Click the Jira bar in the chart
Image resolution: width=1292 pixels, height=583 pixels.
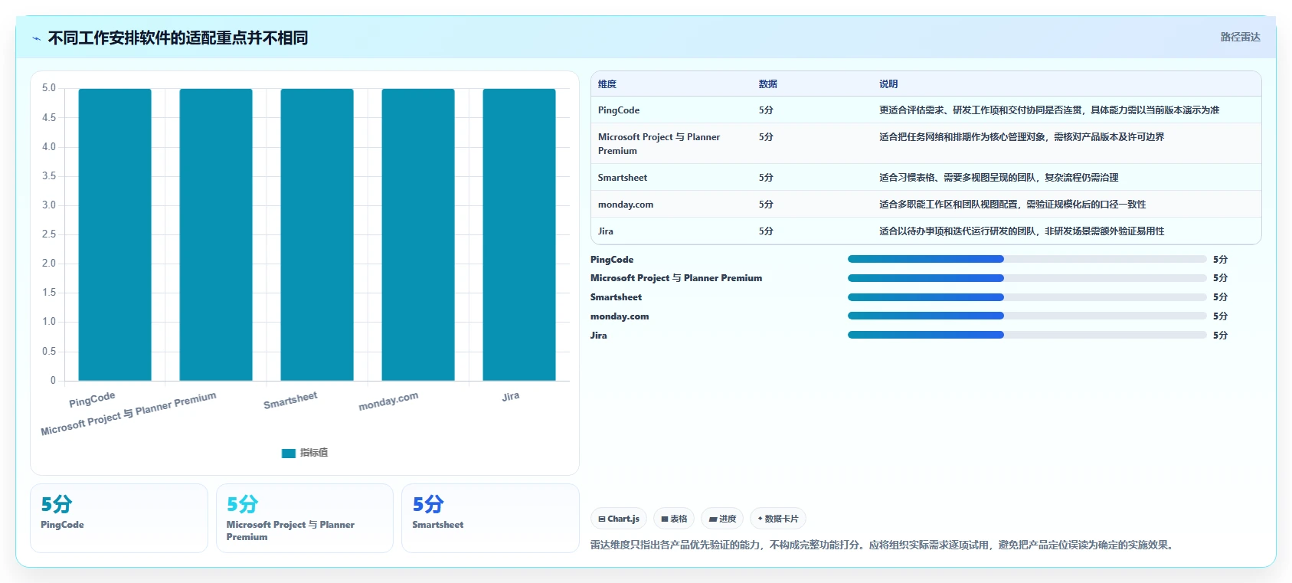point(519,234)
